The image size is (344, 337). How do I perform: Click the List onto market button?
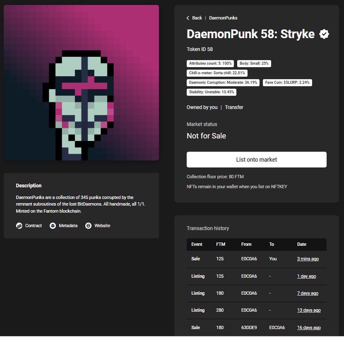[x=257, y=160]
